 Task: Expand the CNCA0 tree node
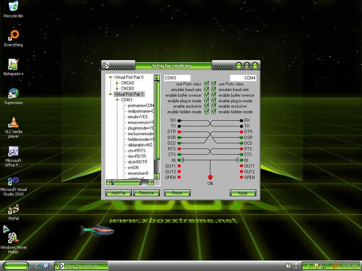(117, 83)
